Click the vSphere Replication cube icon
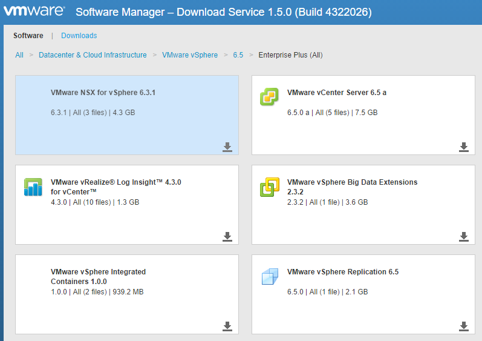 (x=270, y=276)
